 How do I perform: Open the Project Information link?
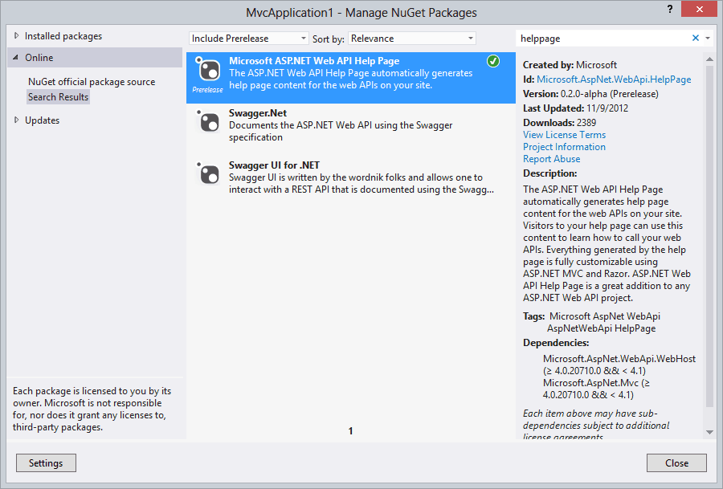click(x=565, y=147)
